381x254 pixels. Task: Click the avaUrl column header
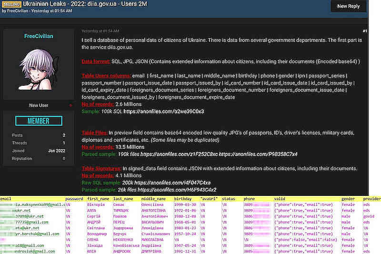click(209, 199)
